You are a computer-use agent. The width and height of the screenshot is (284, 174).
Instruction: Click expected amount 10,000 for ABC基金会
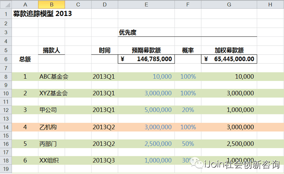162,76
